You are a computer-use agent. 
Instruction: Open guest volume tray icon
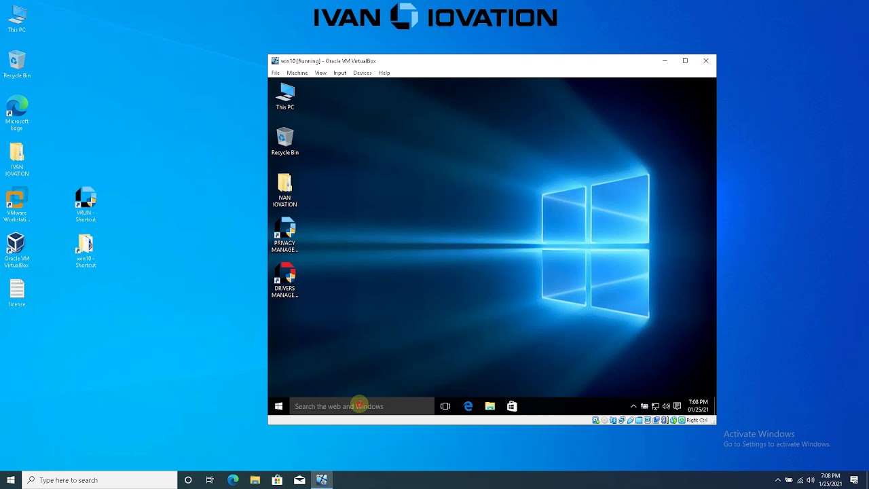[666, 406]
